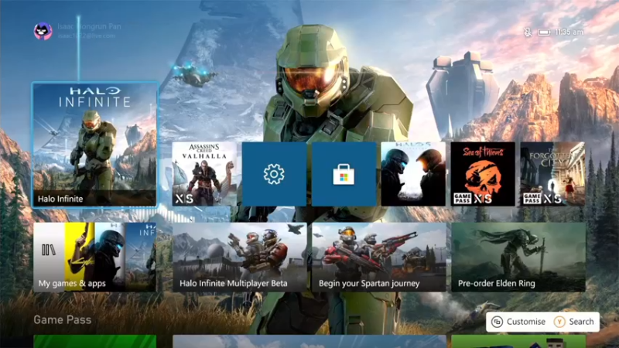Image resolution: width=619 pixels, height=348 pixels.
Task: Launch Assassin's Creed Valhalla tile
Action: [x=204, y=174]
